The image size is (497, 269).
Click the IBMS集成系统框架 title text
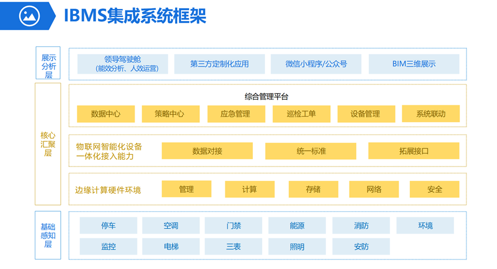tap(135, 15)
